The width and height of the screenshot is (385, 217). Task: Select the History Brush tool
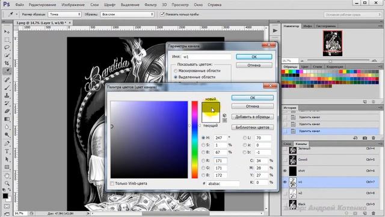click(x=7, y=103)
